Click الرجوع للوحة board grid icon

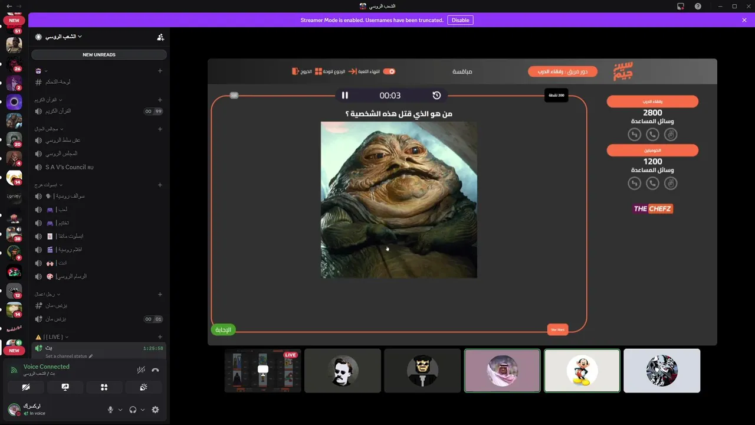(319, 71)
